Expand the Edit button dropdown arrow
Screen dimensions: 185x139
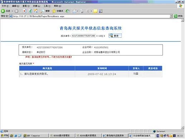coord(91,11)
